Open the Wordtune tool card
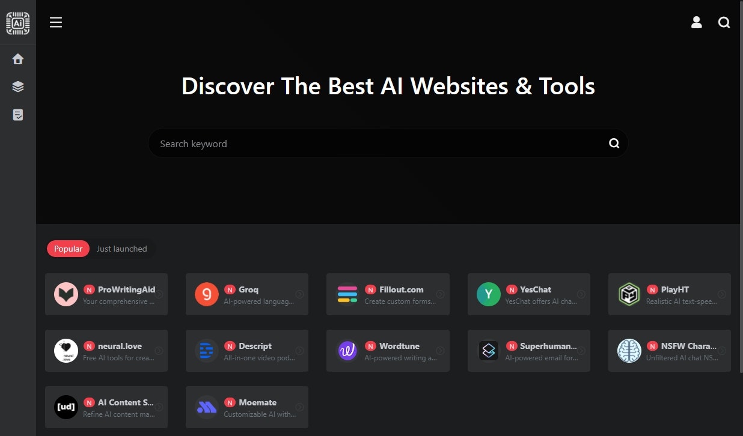The image size is (743, 436). 388,351
